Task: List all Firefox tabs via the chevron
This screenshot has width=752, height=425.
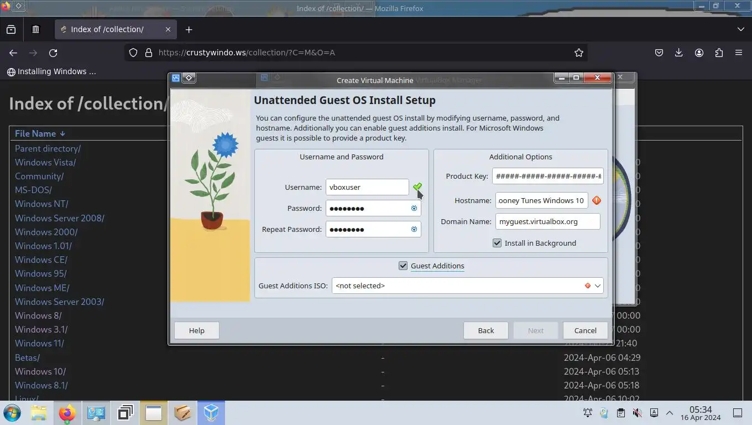Action: [741, 29]
